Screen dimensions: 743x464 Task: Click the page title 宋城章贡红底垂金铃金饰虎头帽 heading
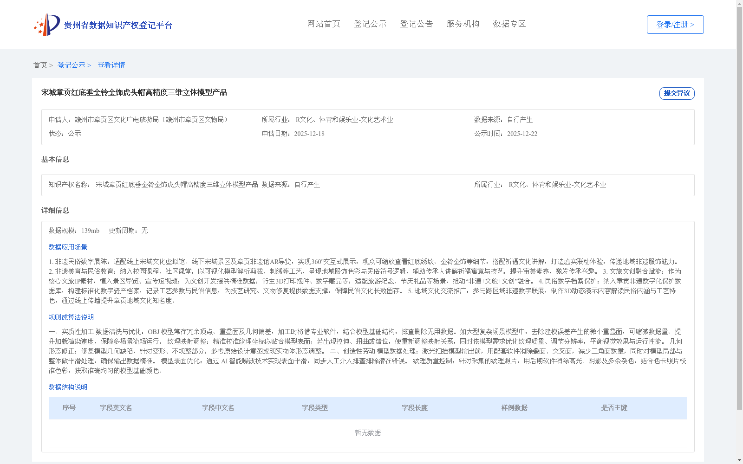coord(134,93)
